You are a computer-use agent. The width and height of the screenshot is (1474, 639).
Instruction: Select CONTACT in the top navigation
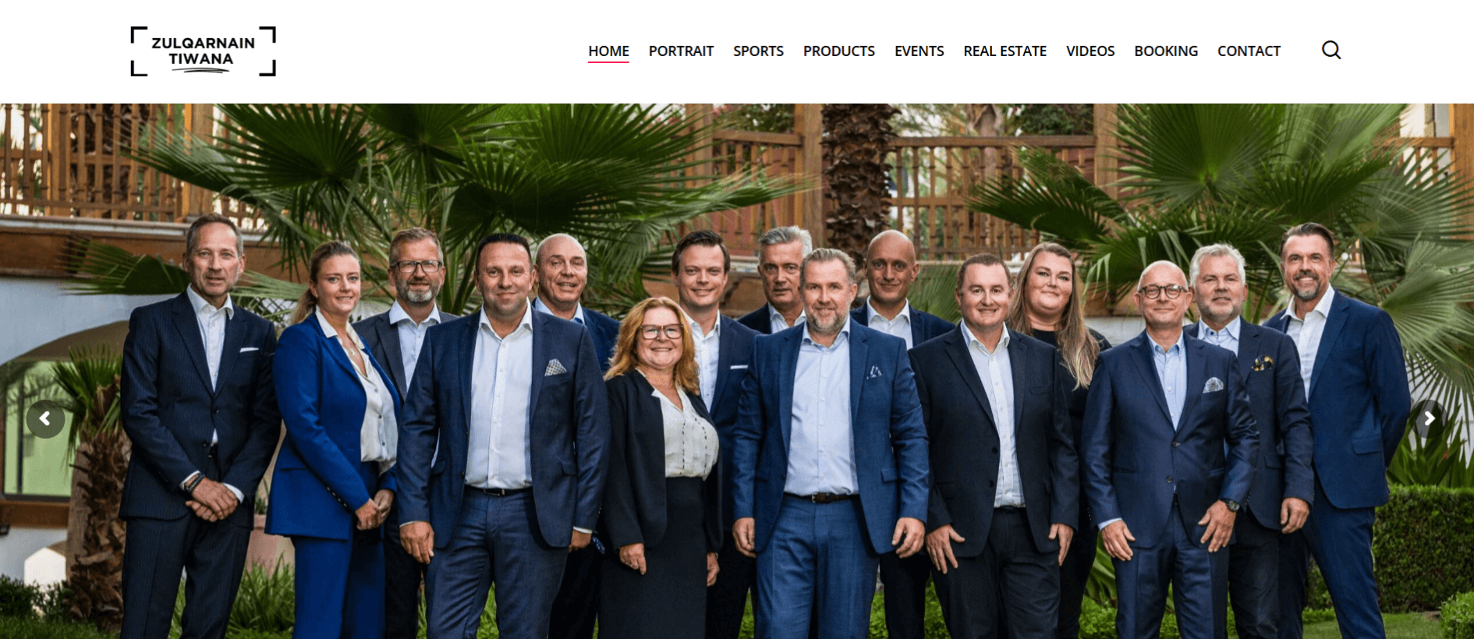point(1249,51)
